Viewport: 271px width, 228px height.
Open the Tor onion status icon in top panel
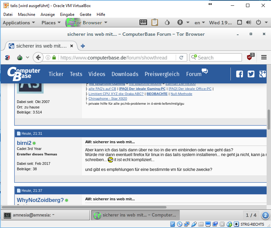[x=167, y=22]
